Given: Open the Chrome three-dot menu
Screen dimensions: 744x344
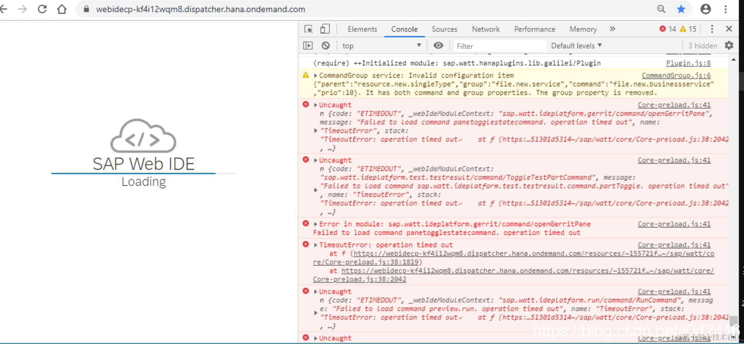Looking at the screenshot, I should coord(726,9).
